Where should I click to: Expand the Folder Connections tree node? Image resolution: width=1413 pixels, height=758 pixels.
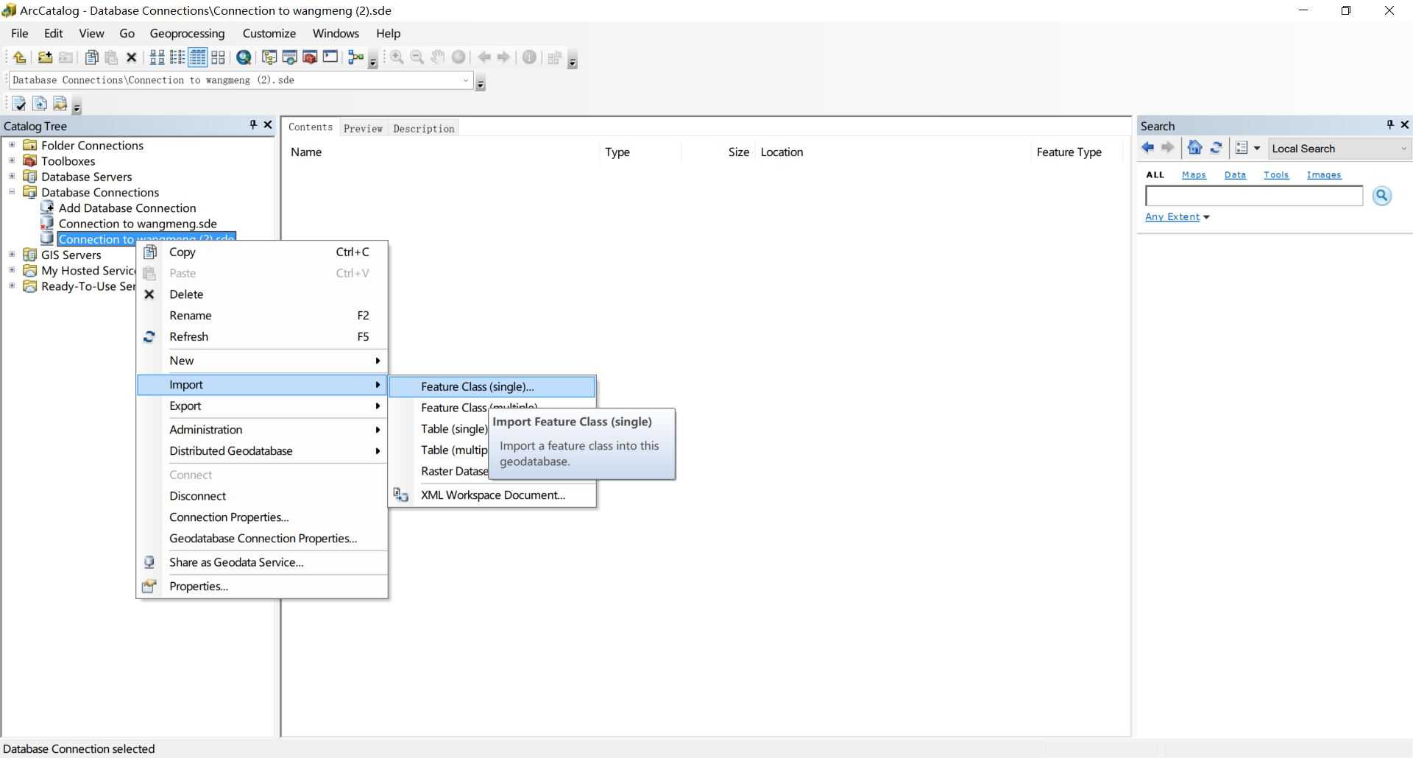pyautogui.click(x=12, y=145)
